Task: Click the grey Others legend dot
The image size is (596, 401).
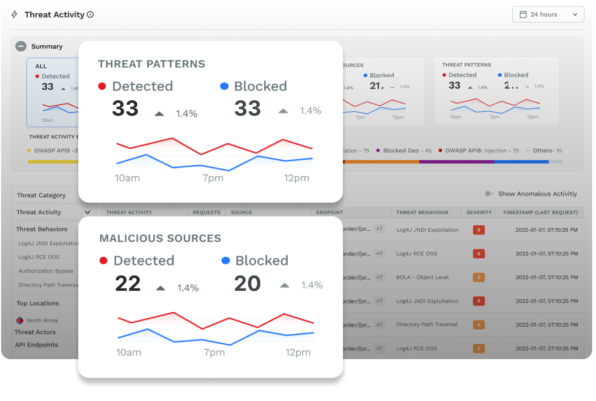Action: pyautogui.click(x=527, y=150)
